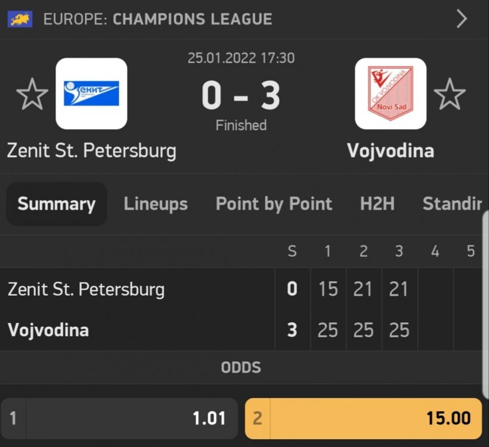489x447 pixels.
Task: Open the Standings tab
Action: [x=452, y=204]
